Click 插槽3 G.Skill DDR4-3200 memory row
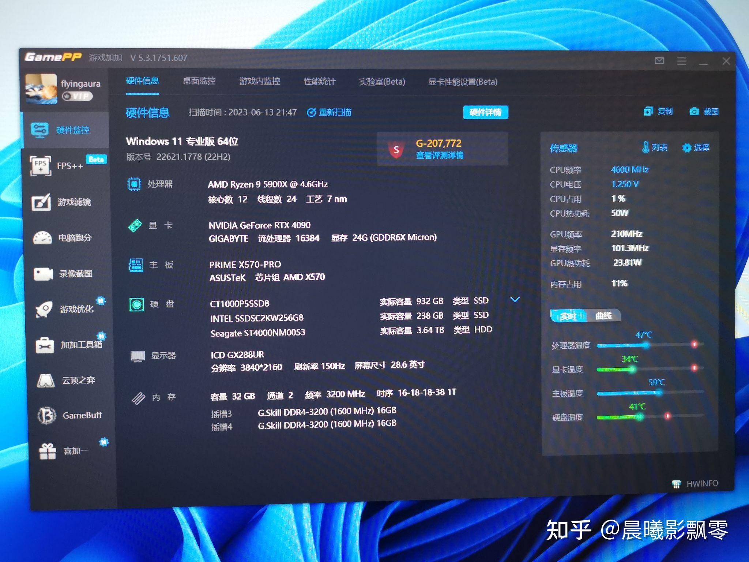The image size is (749, 562). 304,412
